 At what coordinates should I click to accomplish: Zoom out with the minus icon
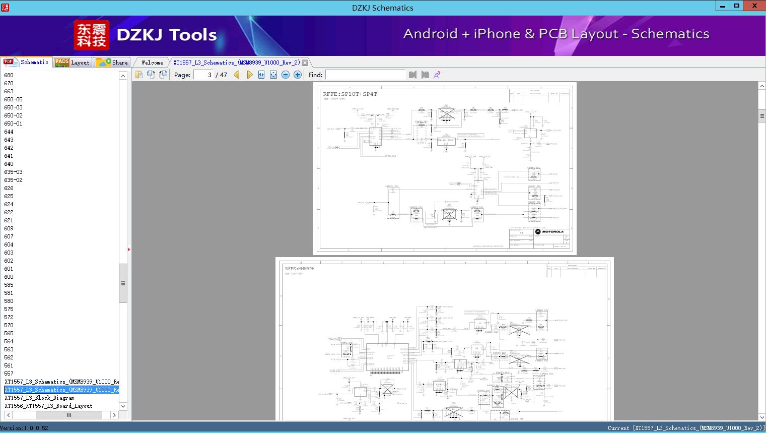coord(286,75)
